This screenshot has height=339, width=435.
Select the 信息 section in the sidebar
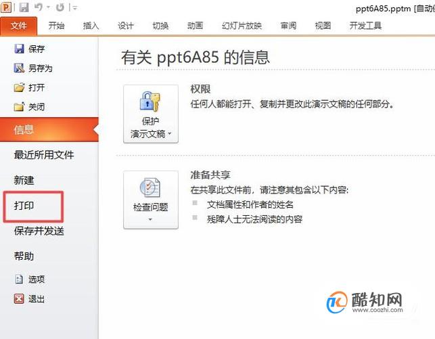49,129
